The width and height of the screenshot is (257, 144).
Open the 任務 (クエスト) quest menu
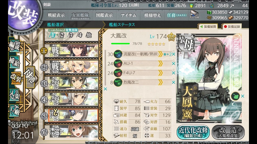(177, 15)
